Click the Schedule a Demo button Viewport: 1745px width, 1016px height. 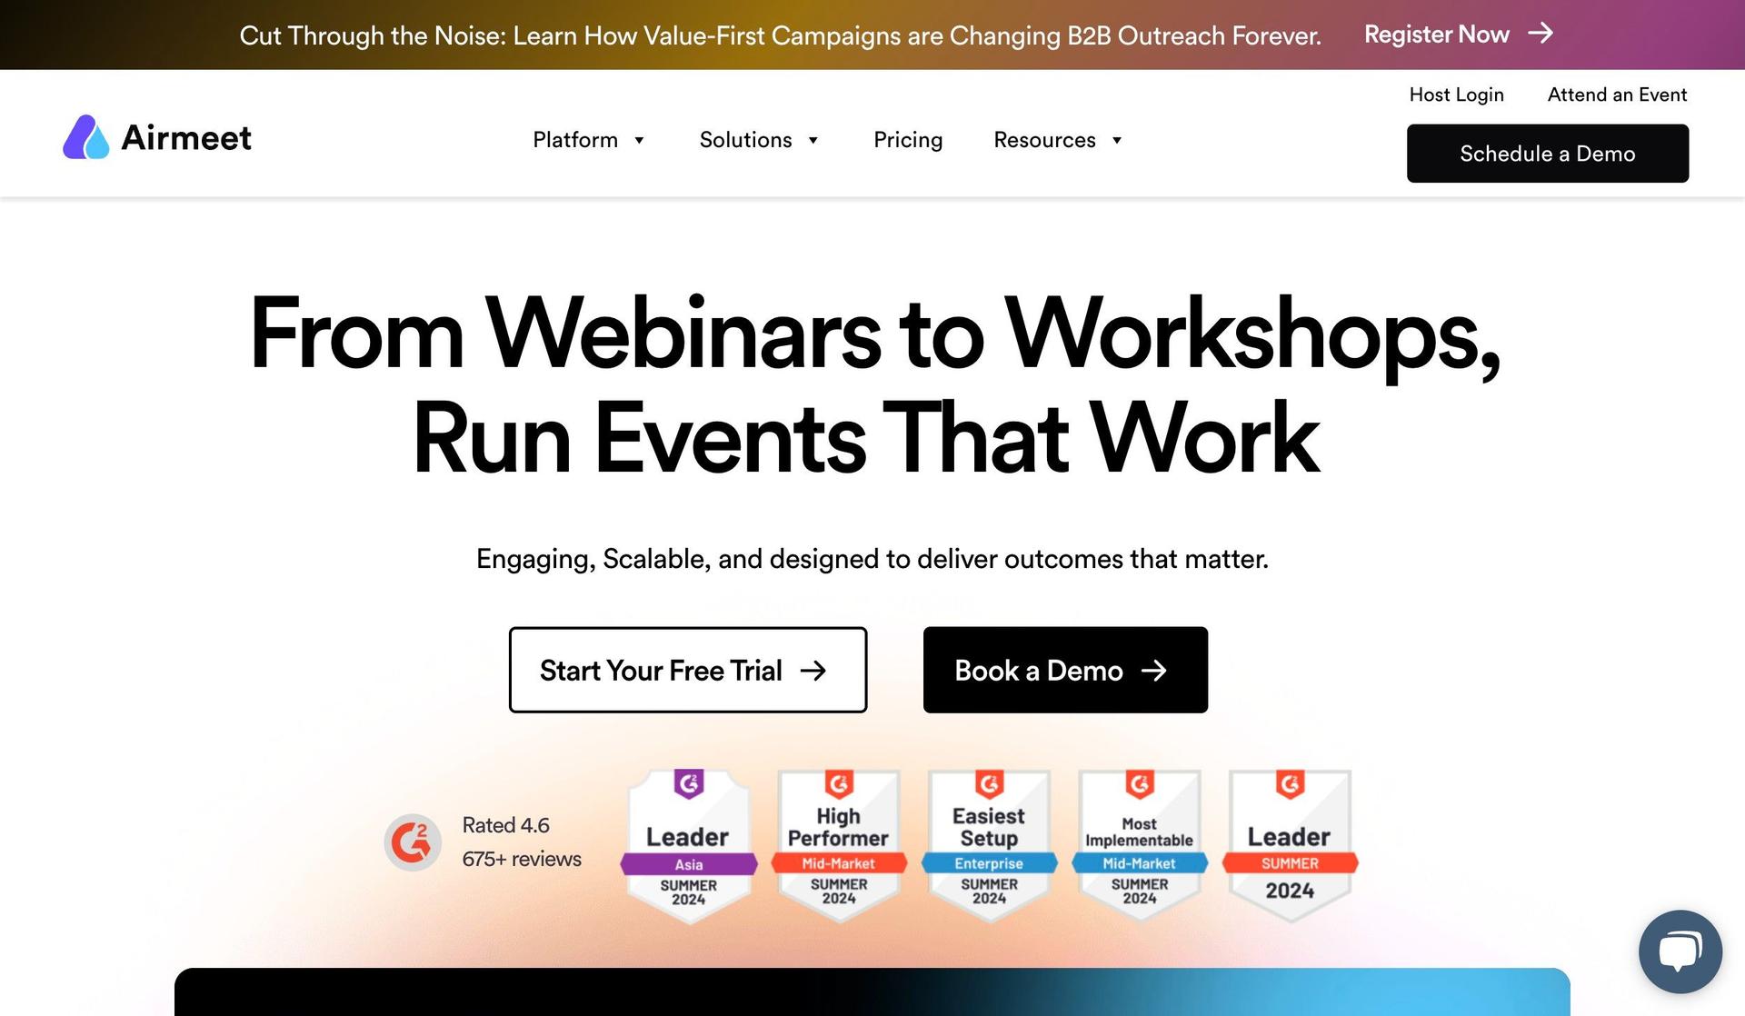point(1548,154)
